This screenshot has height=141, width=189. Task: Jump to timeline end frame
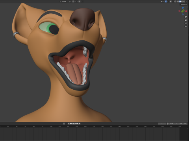click(x=80, y=123)
